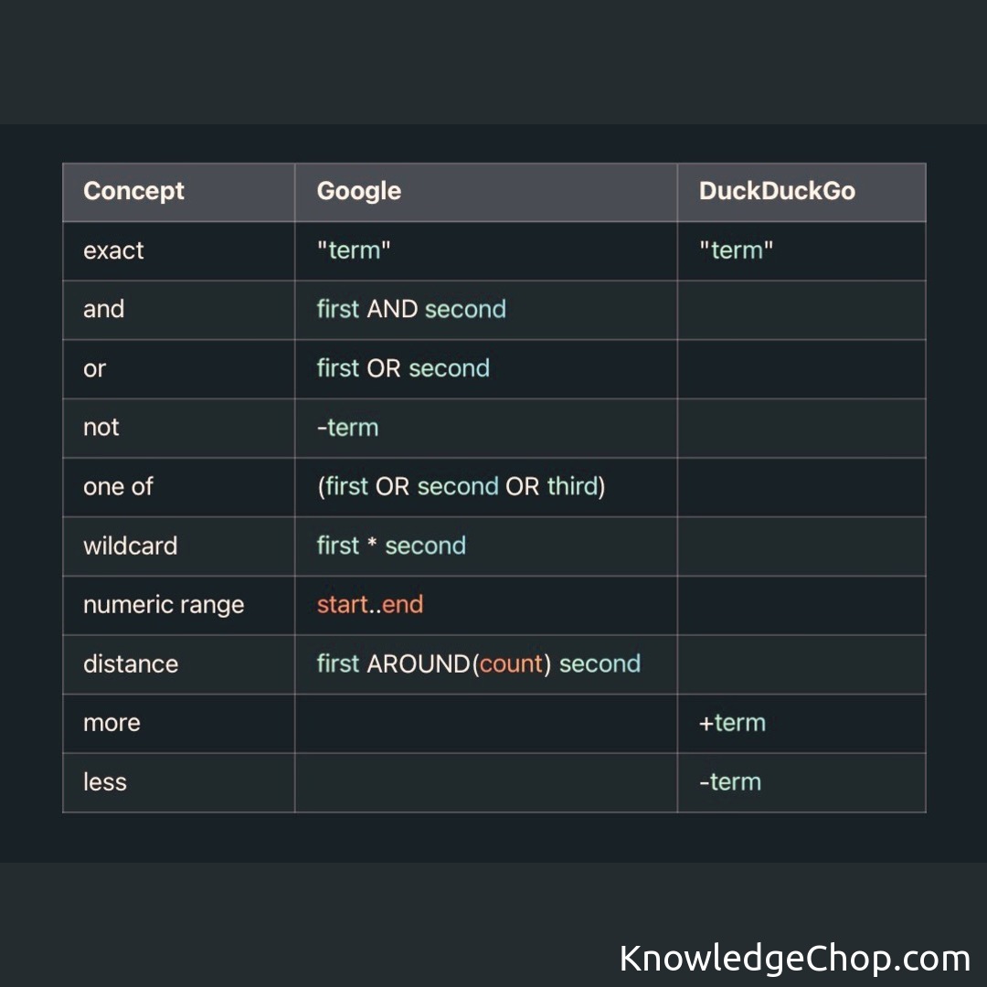Click the "distance" concept label
The width and height of the screenshot is (987, 987).
coord(130,663)
